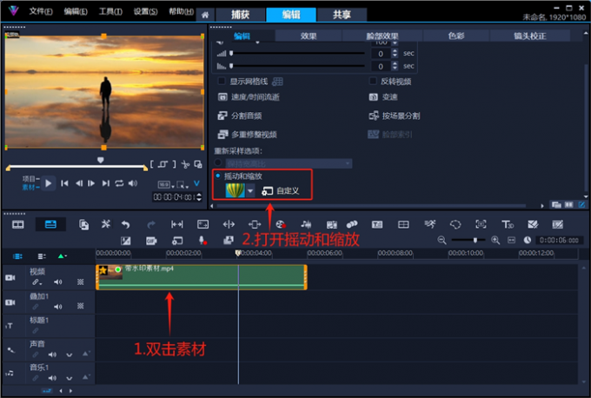Open the multi-camera editor icon
The width and height of the screenshot is (591, 398).
pyautogui.click(x=403, y=224)
